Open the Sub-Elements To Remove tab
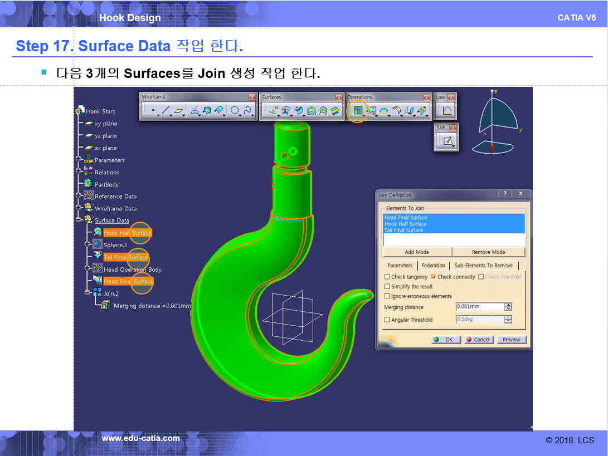 click(483, 266)
